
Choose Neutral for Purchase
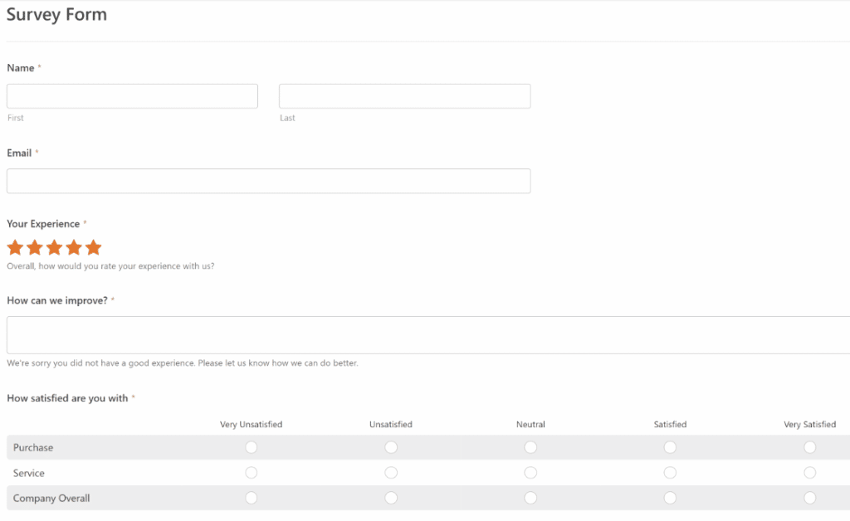click(530, 447)
